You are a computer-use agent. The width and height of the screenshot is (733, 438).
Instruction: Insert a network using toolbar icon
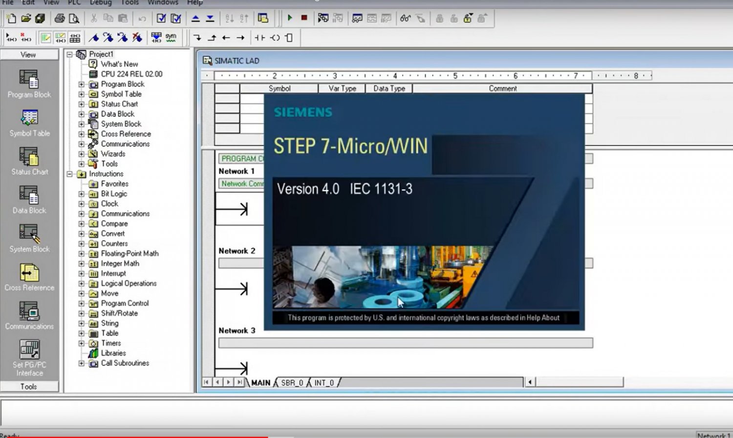coord(12,38)
